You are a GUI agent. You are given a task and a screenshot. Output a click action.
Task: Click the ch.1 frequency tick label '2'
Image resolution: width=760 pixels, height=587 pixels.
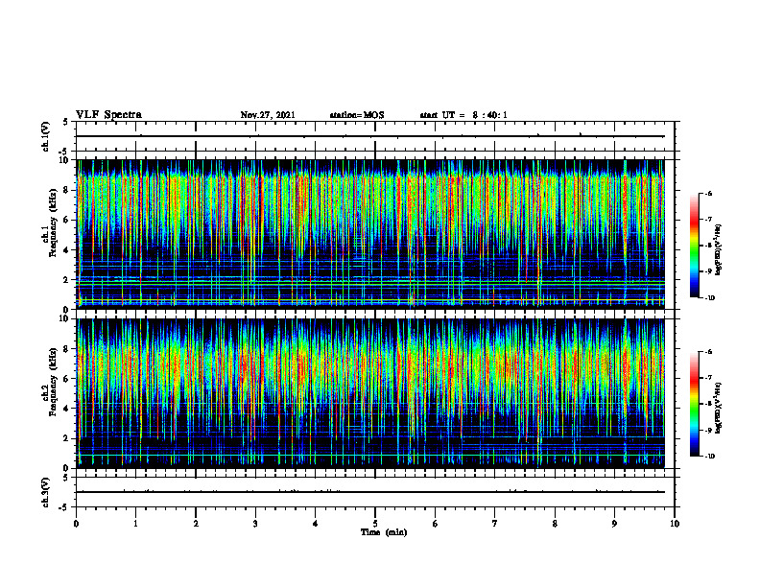[x=66, y=280]
